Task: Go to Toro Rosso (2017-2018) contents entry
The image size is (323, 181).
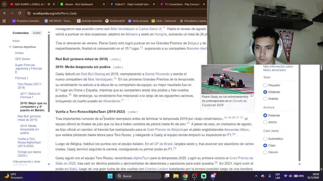Action: (30, 86)
